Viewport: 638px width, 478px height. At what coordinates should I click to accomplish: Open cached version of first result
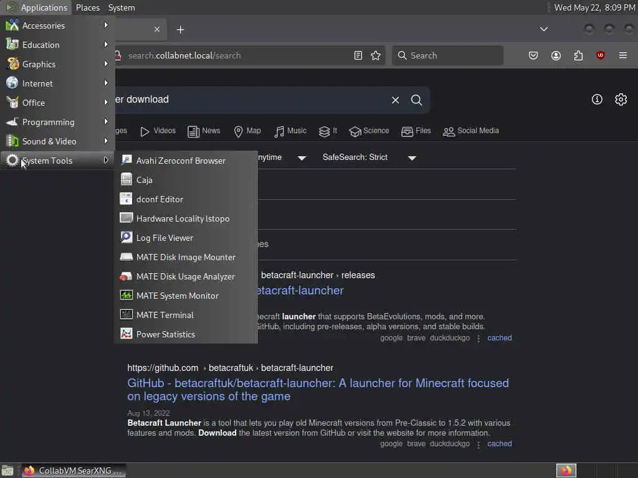[500, 338]
